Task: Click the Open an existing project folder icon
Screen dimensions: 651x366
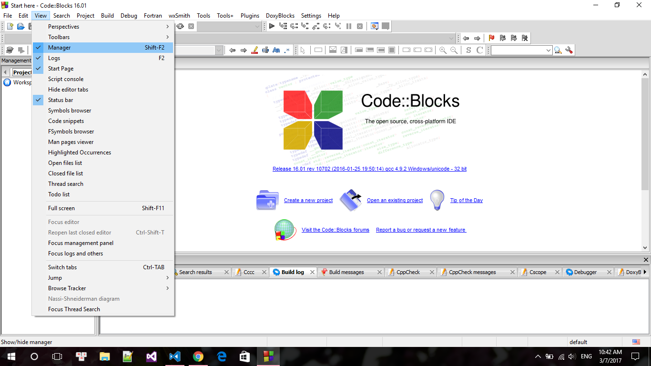Action: [351, 200]
